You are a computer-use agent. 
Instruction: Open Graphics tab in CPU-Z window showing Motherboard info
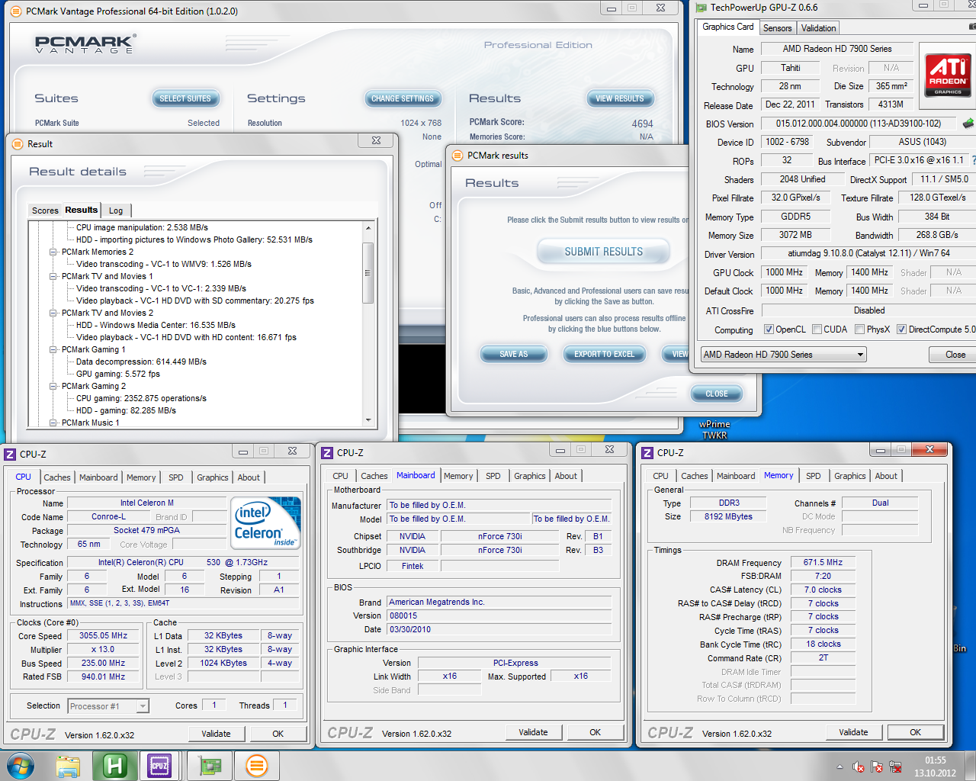coord(530,476)
